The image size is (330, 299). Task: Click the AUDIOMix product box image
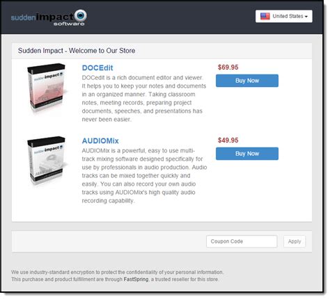coord(47,161)
